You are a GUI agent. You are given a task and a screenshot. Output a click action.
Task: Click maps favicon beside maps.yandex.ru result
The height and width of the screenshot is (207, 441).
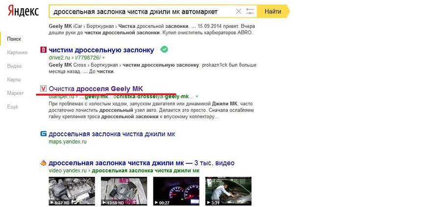(43, 134)
